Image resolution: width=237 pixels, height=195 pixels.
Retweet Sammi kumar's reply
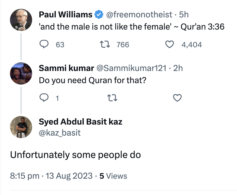tap(112, 98)
